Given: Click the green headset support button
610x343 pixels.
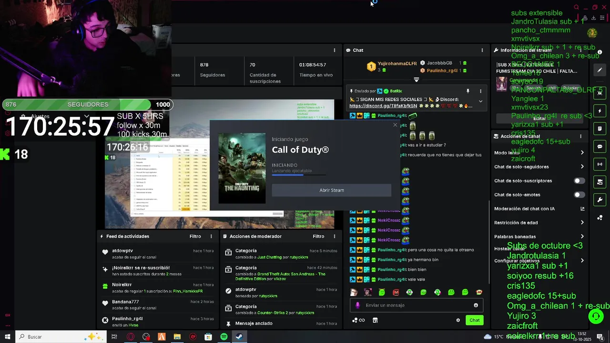Looking at the screenshot, I should click(x=595, y=316).
